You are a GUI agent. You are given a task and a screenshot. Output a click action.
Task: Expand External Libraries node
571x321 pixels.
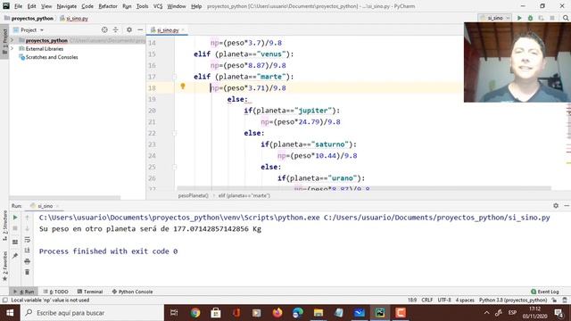(x=12, y=49)
